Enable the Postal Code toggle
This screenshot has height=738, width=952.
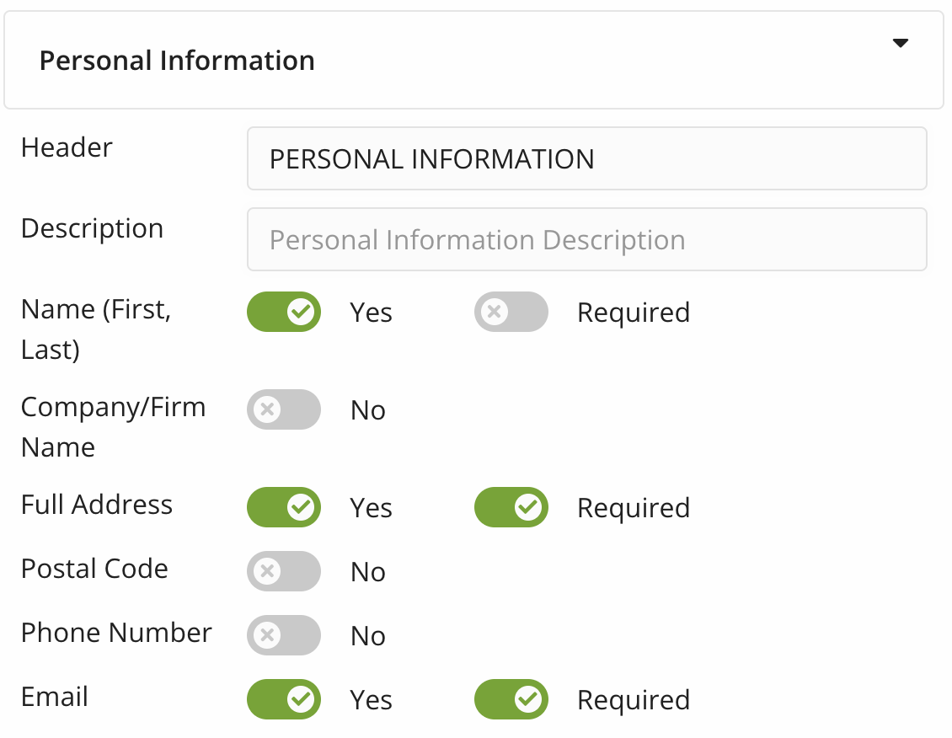click(x=284, y=571)
